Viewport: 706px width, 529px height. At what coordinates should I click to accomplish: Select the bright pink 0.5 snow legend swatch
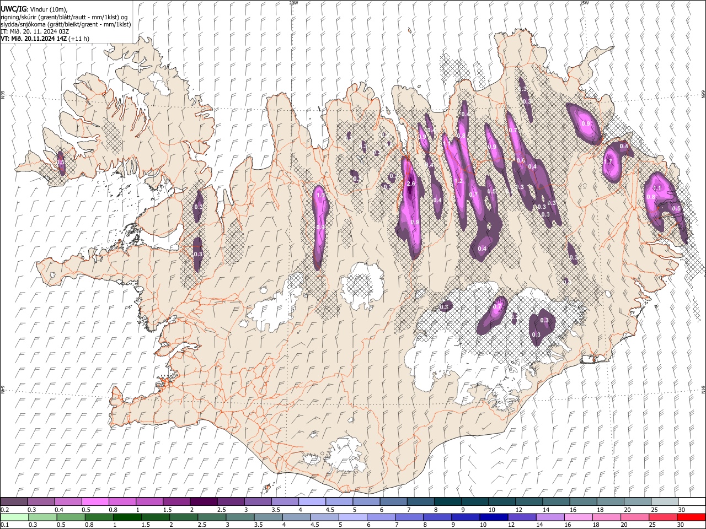tap(95, 502)
